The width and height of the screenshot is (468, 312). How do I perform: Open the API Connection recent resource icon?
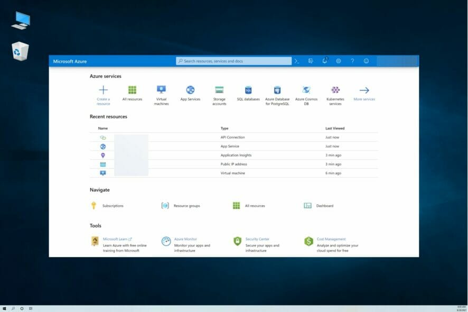pos(103,137)
